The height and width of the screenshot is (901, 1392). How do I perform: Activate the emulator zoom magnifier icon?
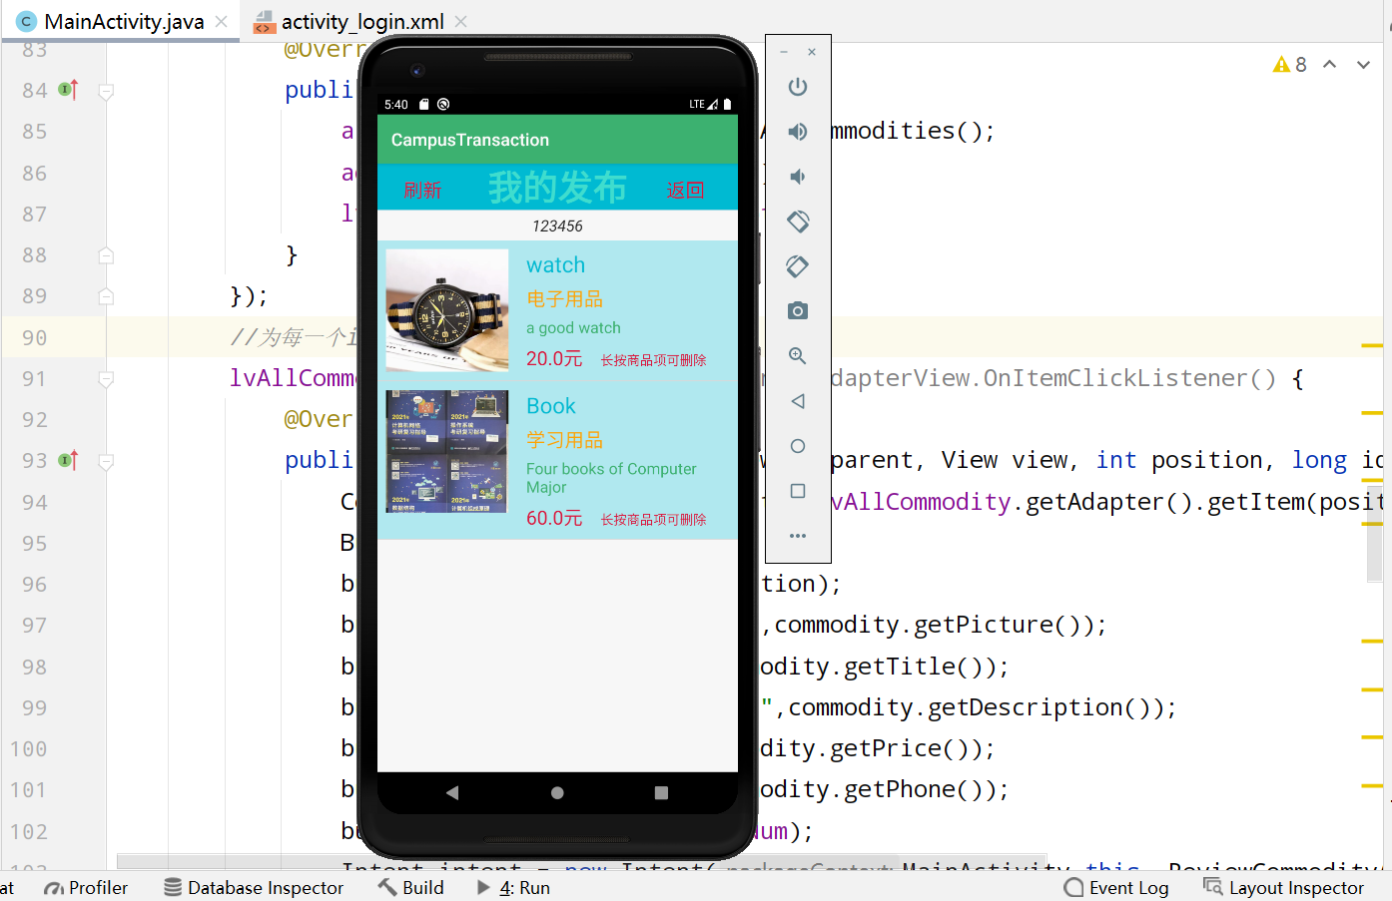pos(797,356)
